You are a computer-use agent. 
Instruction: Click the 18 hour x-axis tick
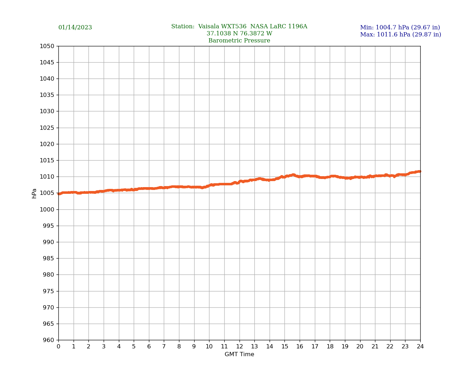click(x=330, y=347)
